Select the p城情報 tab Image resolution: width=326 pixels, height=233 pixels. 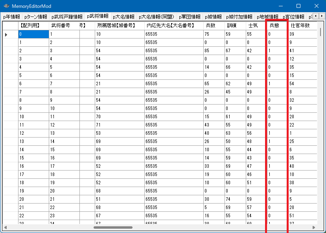tap(214, 17)
